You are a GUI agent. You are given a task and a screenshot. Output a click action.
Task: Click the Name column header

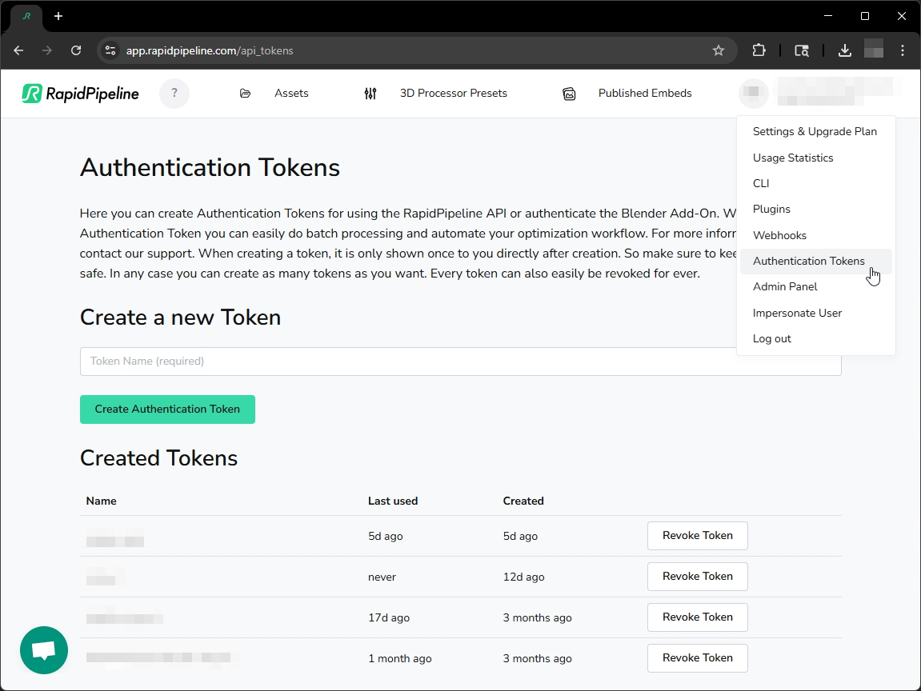pyautogui.click(x=101, y=501)
